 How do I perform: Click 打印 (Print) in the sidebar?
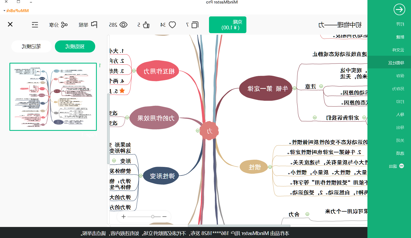click(400, 102)
